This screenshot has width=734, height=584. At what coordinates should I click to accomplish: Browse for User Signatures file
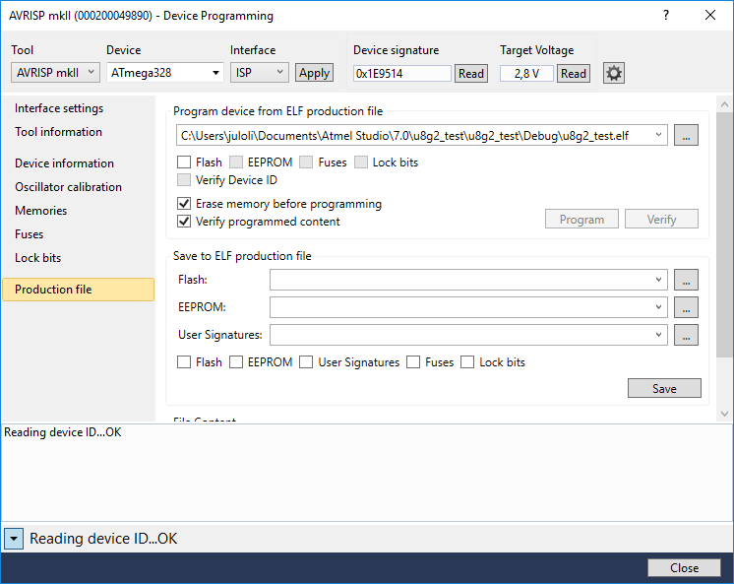tap(687, 335)
